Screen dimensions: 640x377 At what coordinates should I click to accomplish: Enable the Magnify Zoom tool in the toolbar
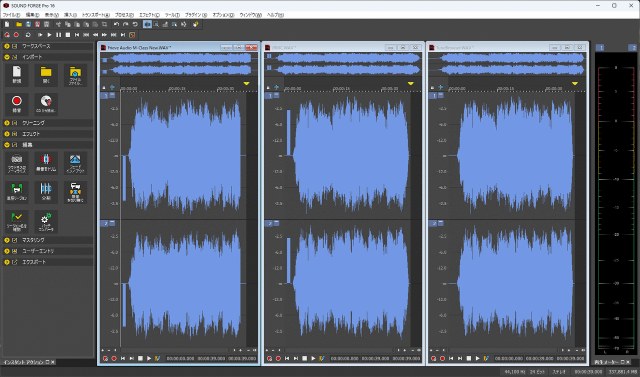(x=156, y=24)
